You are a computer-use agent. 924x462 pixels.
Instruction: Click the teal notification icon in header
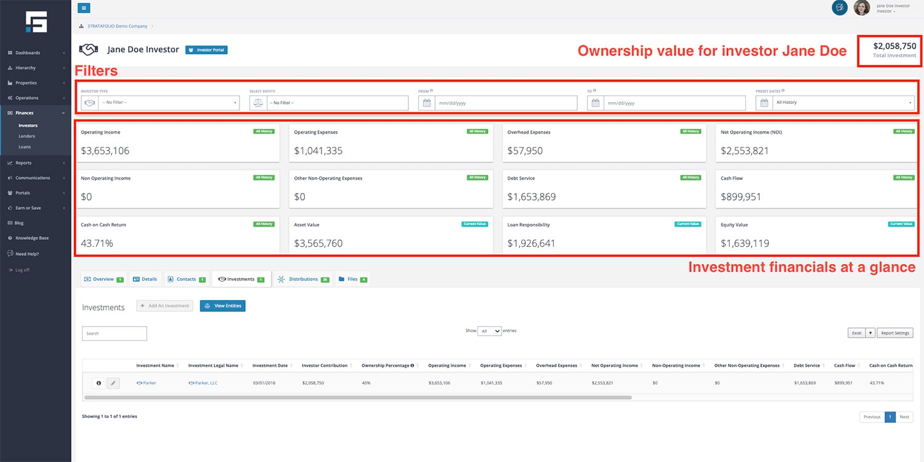point(839,8)
